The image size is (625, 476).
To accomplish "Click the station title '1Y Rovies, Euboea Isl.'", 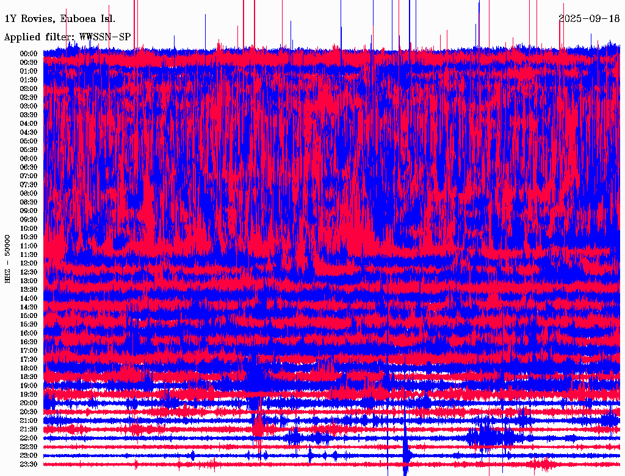I will coord(59,18).
